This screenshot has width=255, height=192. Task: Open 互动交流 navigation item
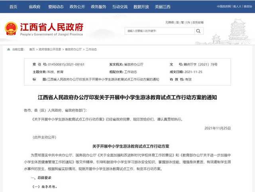click(120, 7)
